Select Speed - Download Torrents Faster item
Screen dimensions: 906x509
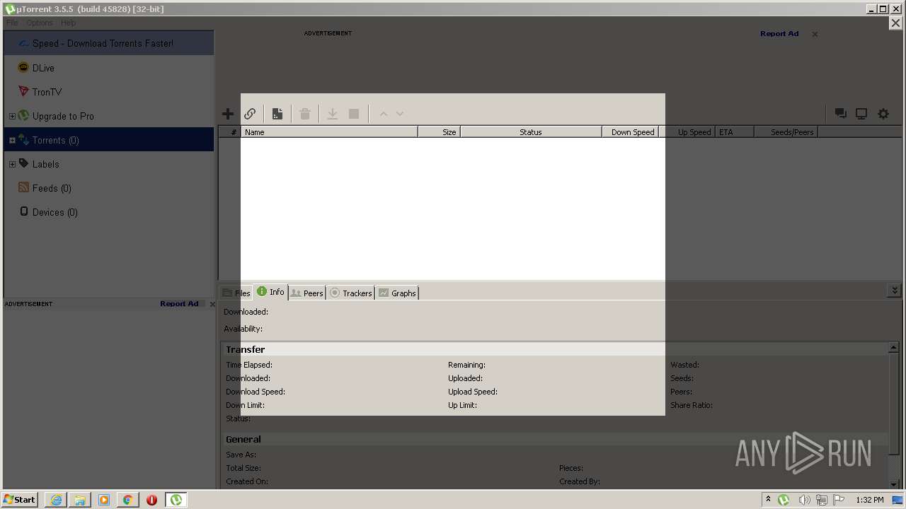(x=109, y=43)
